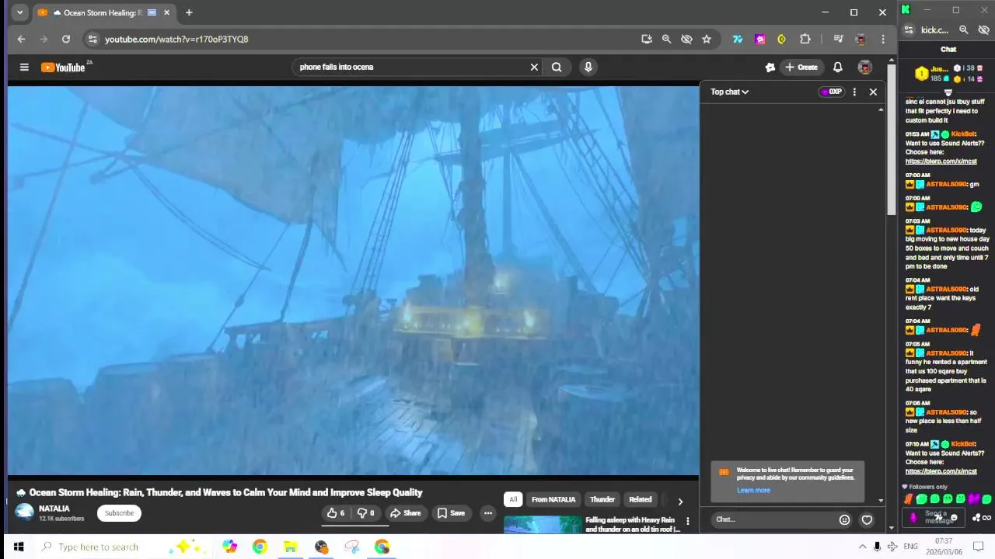The height and width of the screenshot is (559, 995).
Task: Open the NATALIA channel avatar
Action: (25, 512)
